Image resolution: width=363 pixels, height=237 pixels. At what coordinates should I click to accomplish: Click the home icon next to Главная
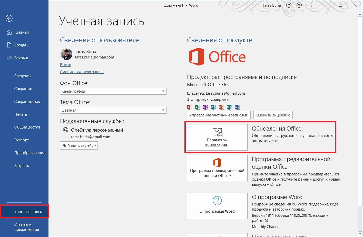9,32
